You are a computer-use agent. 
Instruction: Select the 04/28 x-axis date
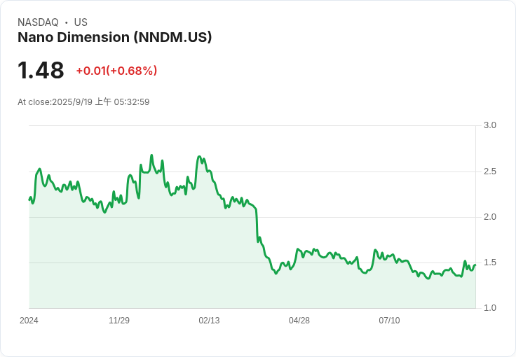click(299, 321)
